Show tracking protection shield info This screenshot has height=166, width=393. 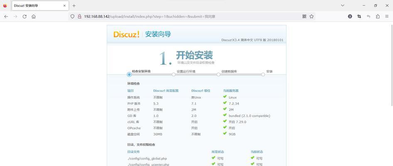72,17
